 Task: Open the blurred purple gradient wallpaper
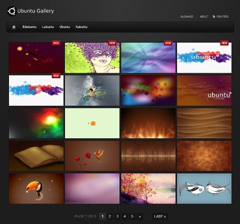point(92,188)
